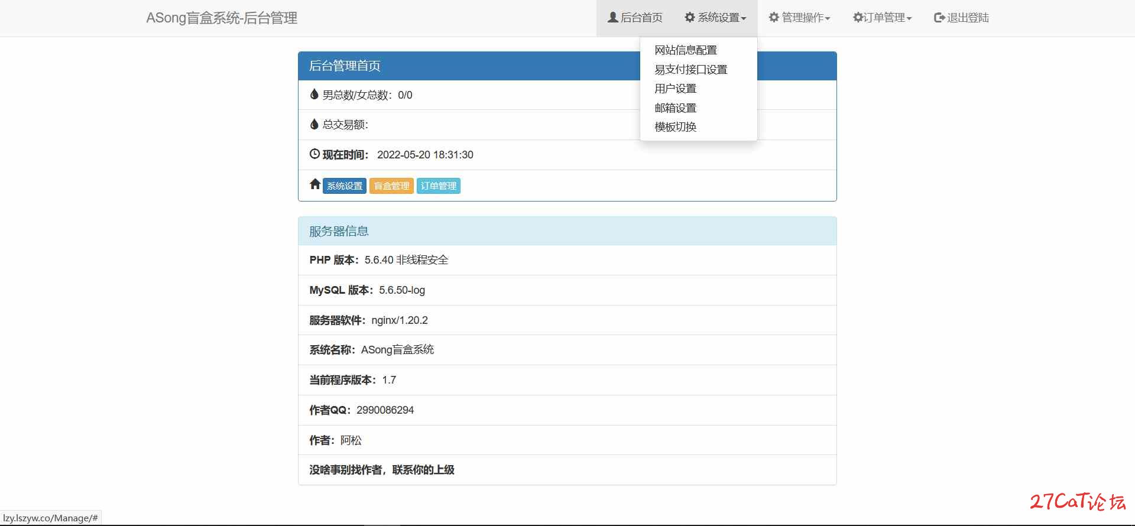Image resolution: width=1135 pixels, height=526 pixels.
Task: Collapse the 系统设置 dropdown caret
Action: coord(744,18)
